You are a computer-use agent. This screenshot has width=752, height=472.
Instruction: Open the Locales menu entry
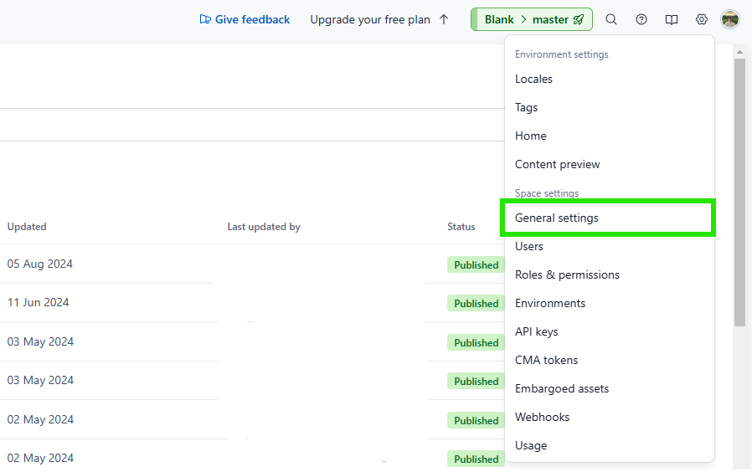tap(533, 79)
